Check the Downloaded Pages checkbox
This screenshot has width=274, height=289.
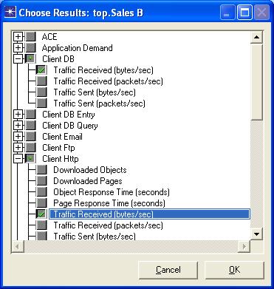click(x=41, y=181)
